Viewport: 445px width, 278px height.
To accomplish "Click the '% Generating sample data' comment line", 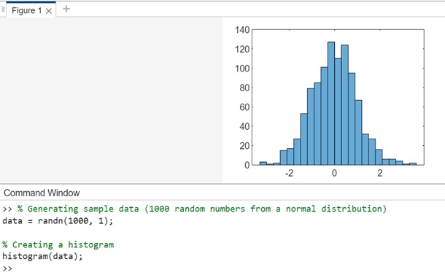I will tap(195, 209).
